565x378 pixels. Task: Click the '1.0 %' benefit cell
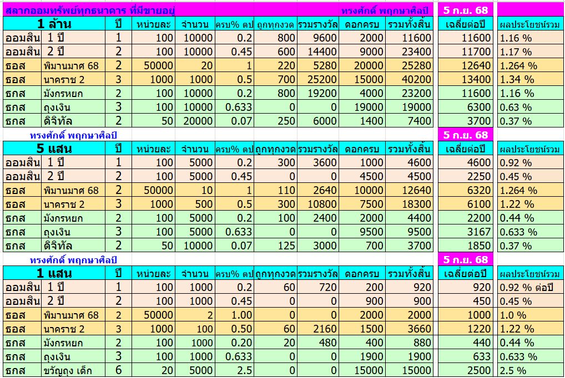(x=531, y=315)
